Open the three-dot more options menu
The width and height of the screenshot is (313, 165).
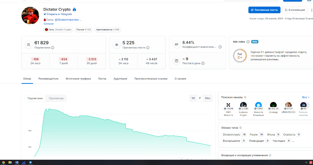(x=312, y=10)
